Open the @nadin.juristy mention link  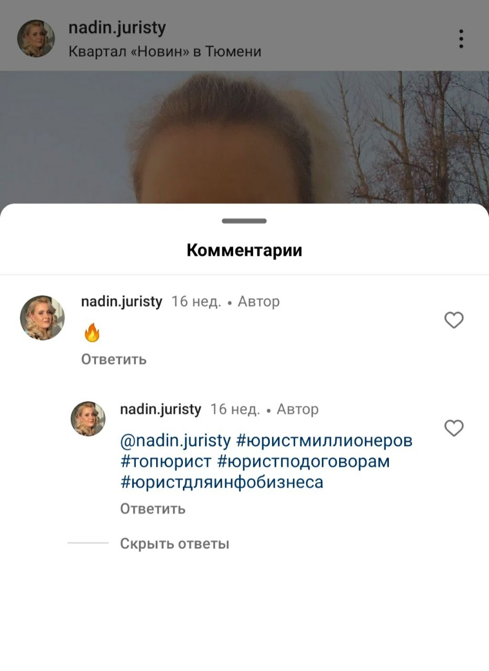176,440
